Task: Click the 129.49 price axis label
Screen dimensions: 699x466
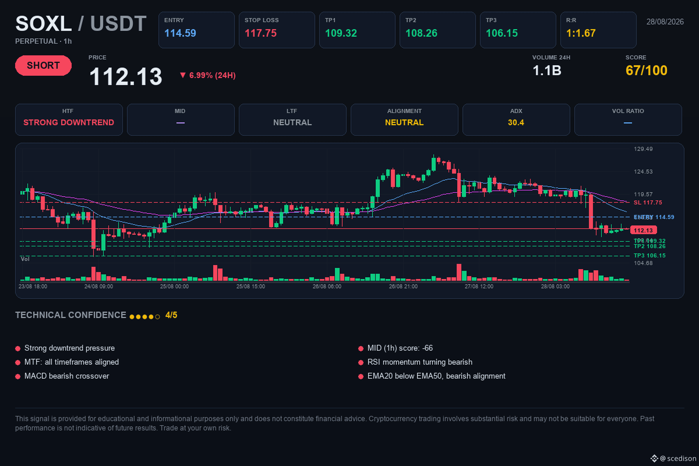Action: tap(643, 149)
